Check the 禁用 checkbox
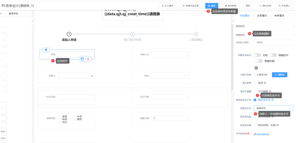The image size is (300, 143). 255,83
